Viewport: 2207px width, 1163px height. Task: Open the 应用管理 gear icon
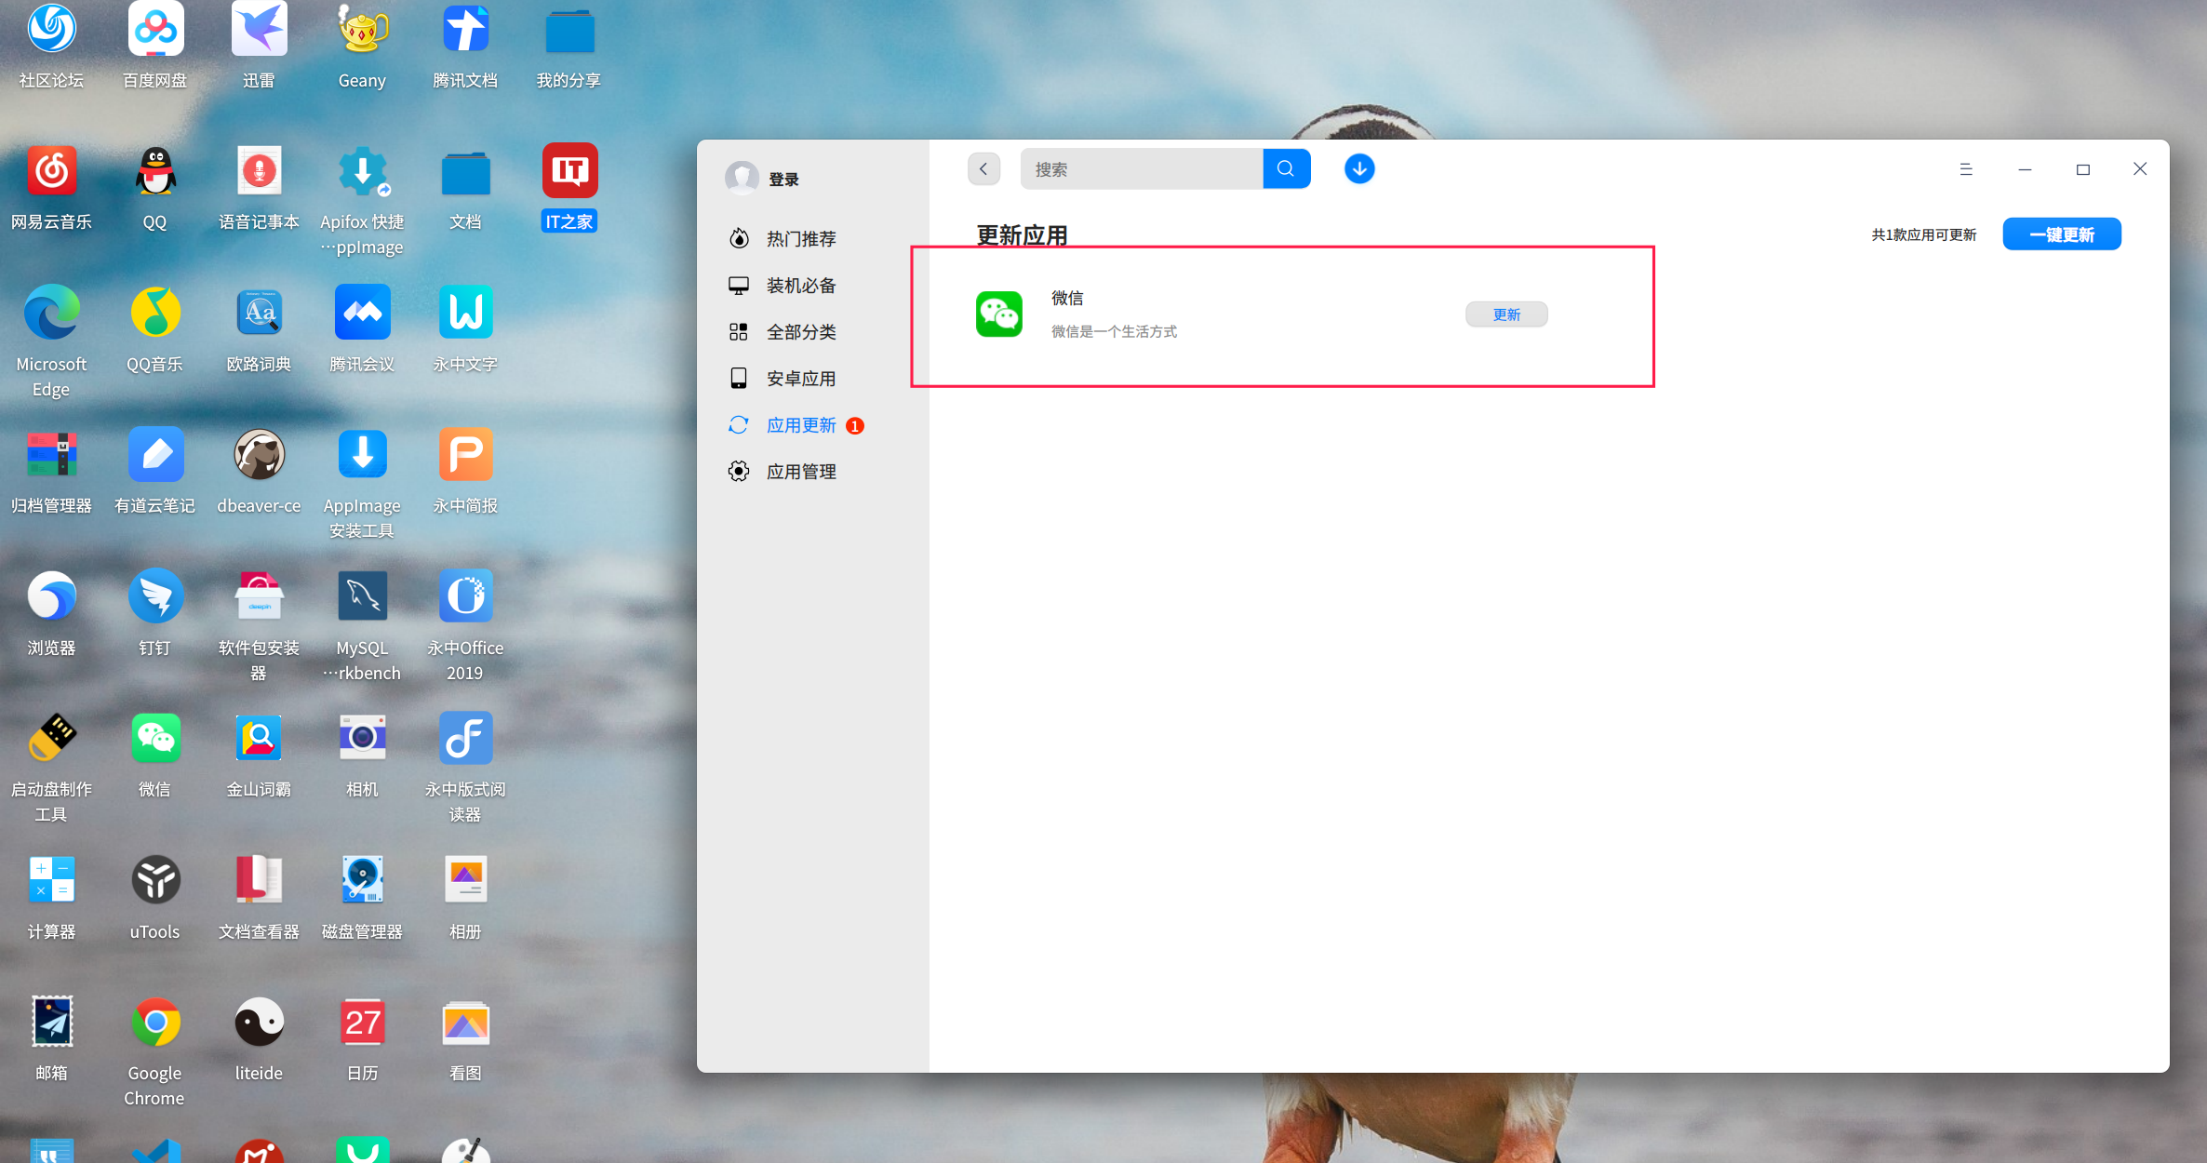click(738, 471)
